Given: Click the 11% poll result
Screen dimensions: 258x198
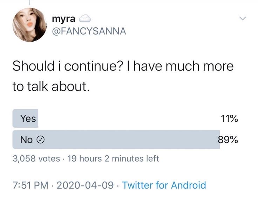Looking at the screenshot, I should [230, 119].
